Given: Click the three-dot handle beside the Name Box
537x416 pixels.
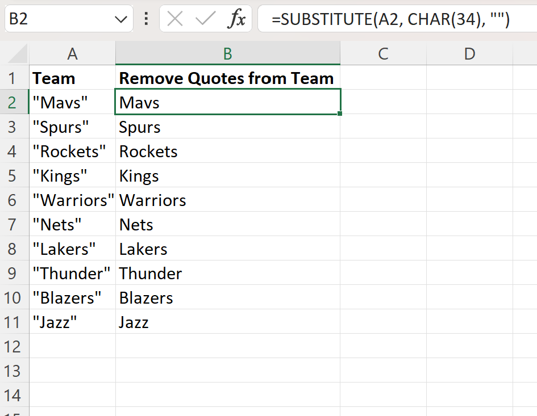Looking at the screenshot, I should [x=146, y=19].
